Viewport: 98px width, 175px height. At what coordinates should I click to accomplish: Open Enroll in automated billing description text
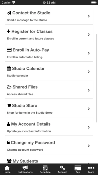click(x=25, y=57)
